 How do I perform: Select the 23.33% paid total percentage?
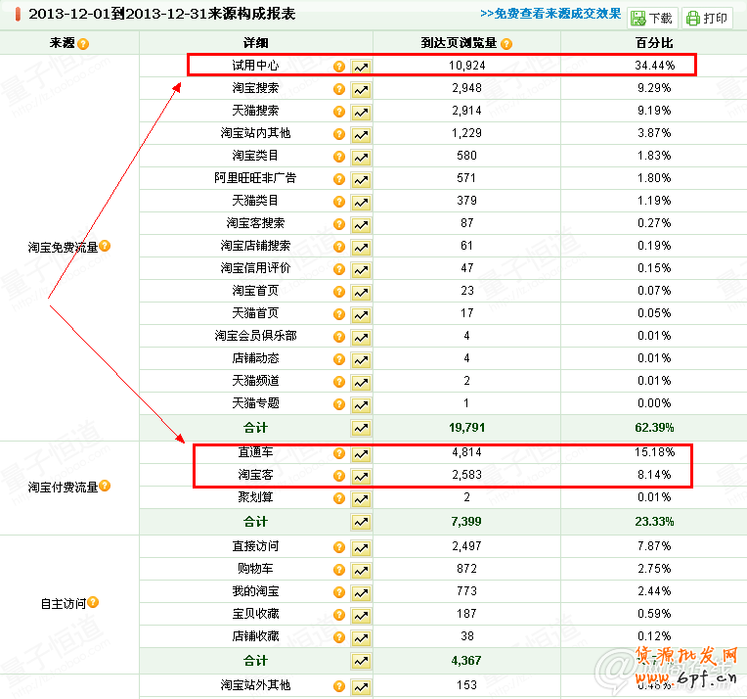[654, 522]
